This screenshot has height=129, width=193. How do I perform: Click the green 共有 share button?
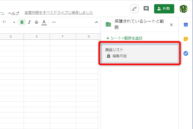pyautogui.click(x=164, y=9)
